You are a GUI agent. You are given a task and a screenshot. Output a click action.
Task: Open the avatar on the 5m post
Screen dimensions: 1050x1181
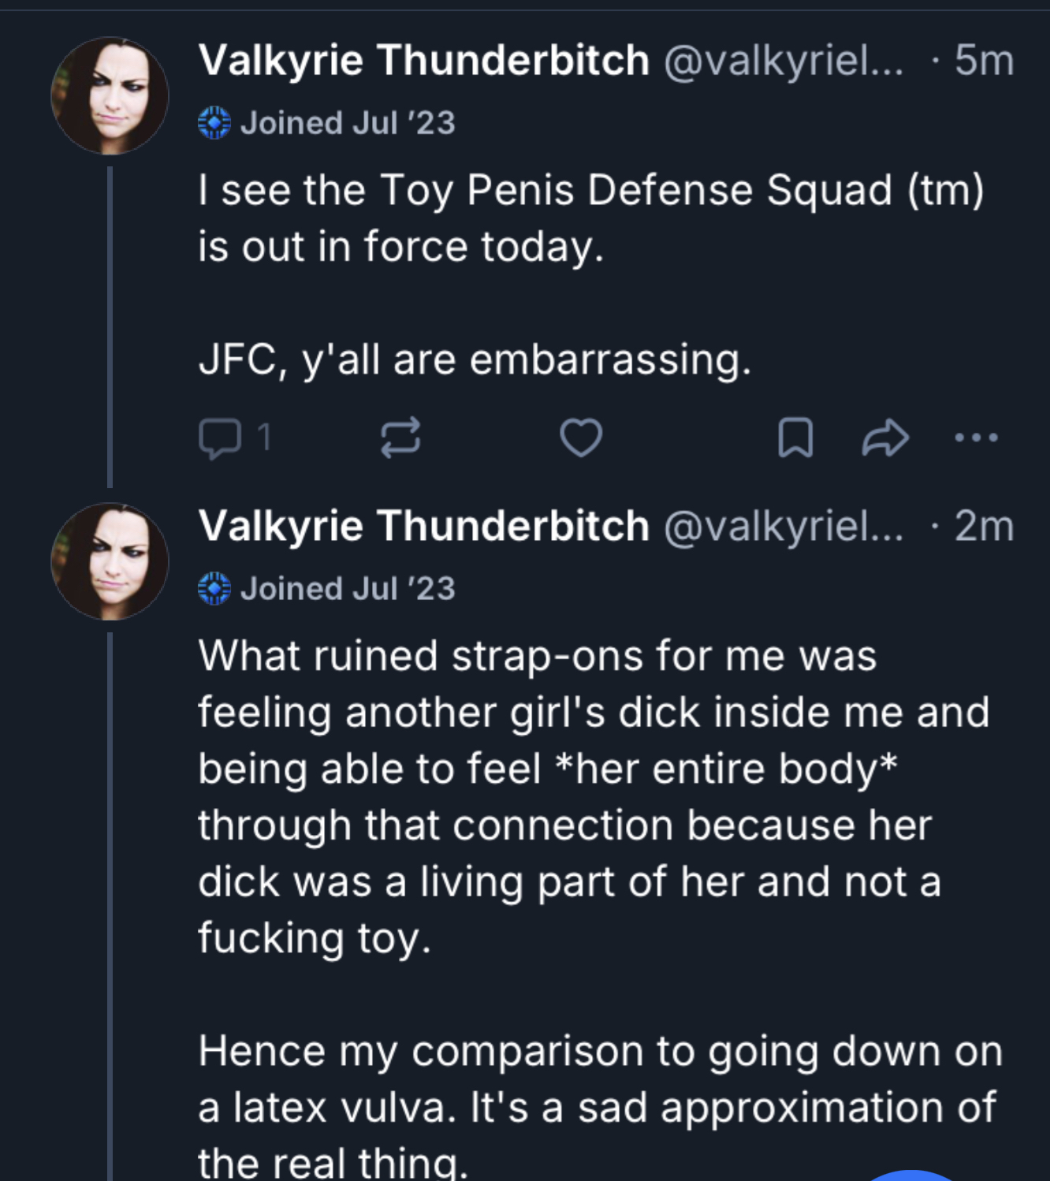(110, 96)
